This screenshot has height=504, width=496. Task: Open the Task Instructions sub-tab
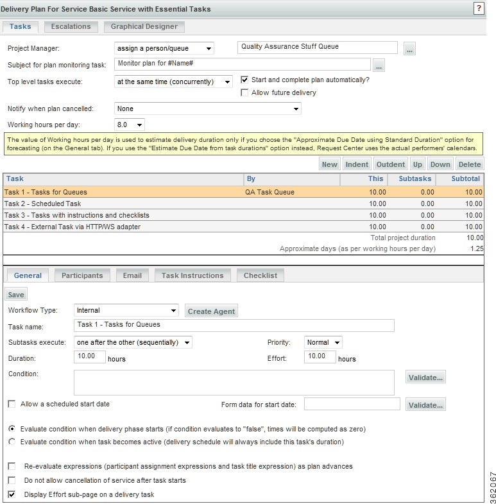click(x=192, y=275)
